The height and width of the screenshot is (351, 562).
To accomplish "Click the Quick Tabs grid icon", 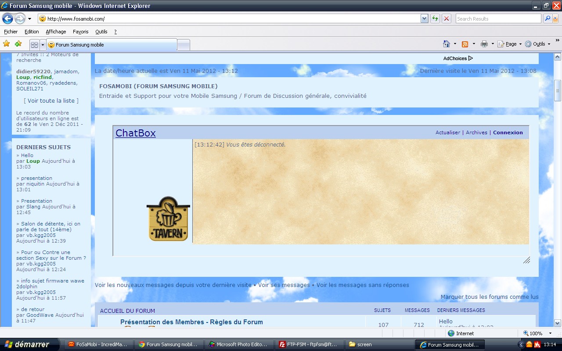I will pyautogui.click(x=34, y=45).
